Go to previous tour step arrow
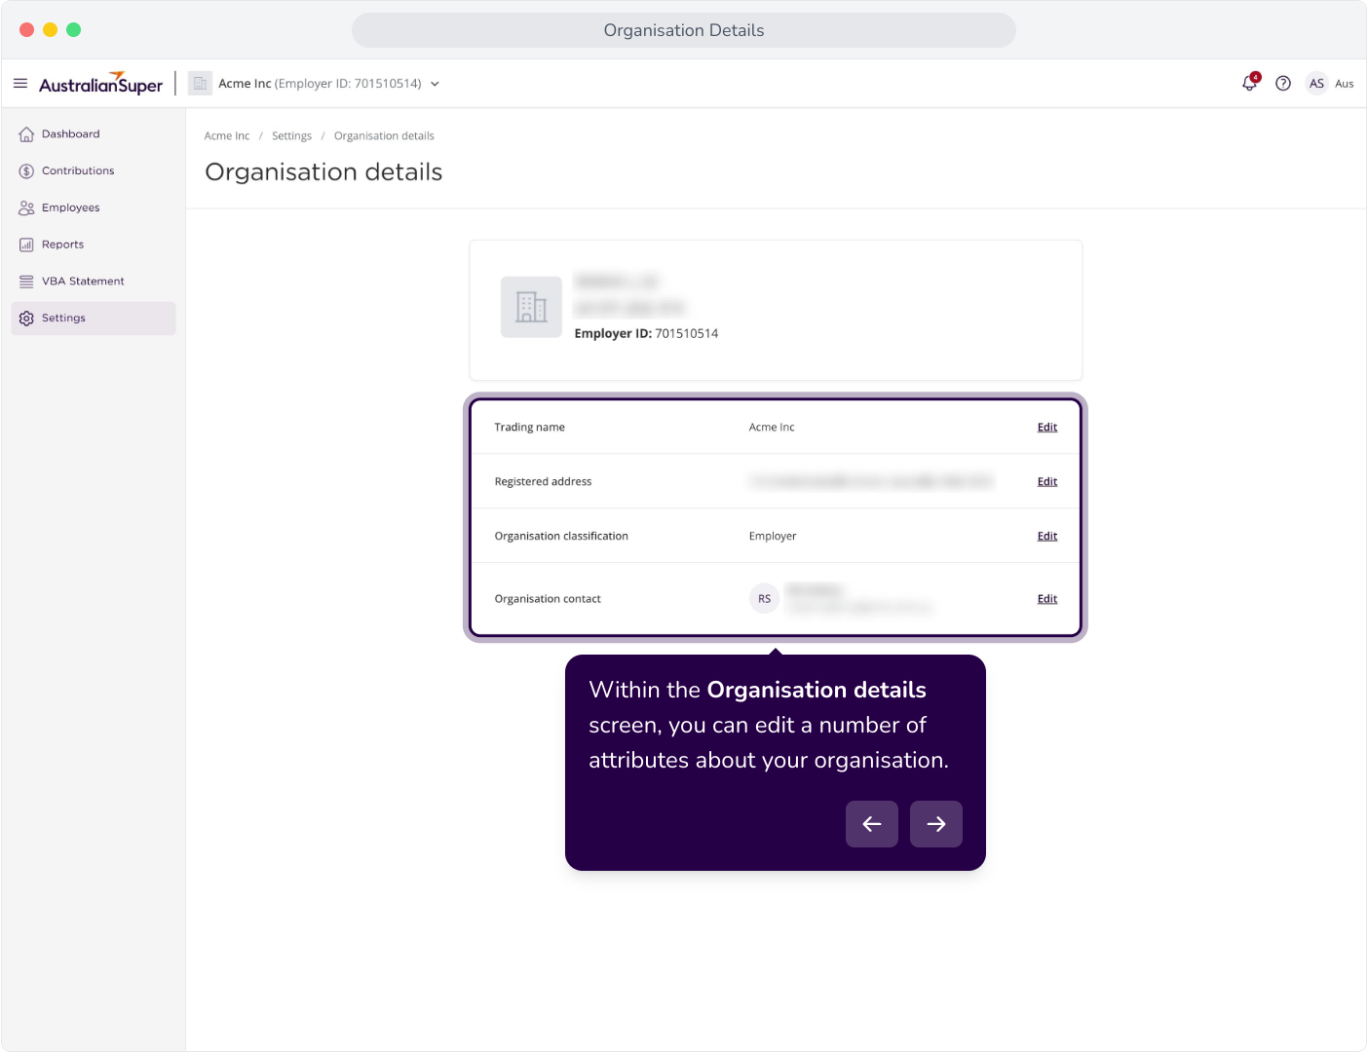This screenshot has height=1052, width=1368. coord(872,824)
